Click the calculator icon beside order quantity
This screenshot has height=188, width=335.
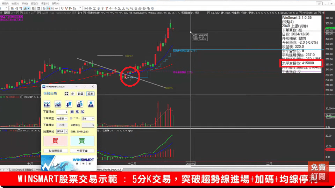(72, 112)
